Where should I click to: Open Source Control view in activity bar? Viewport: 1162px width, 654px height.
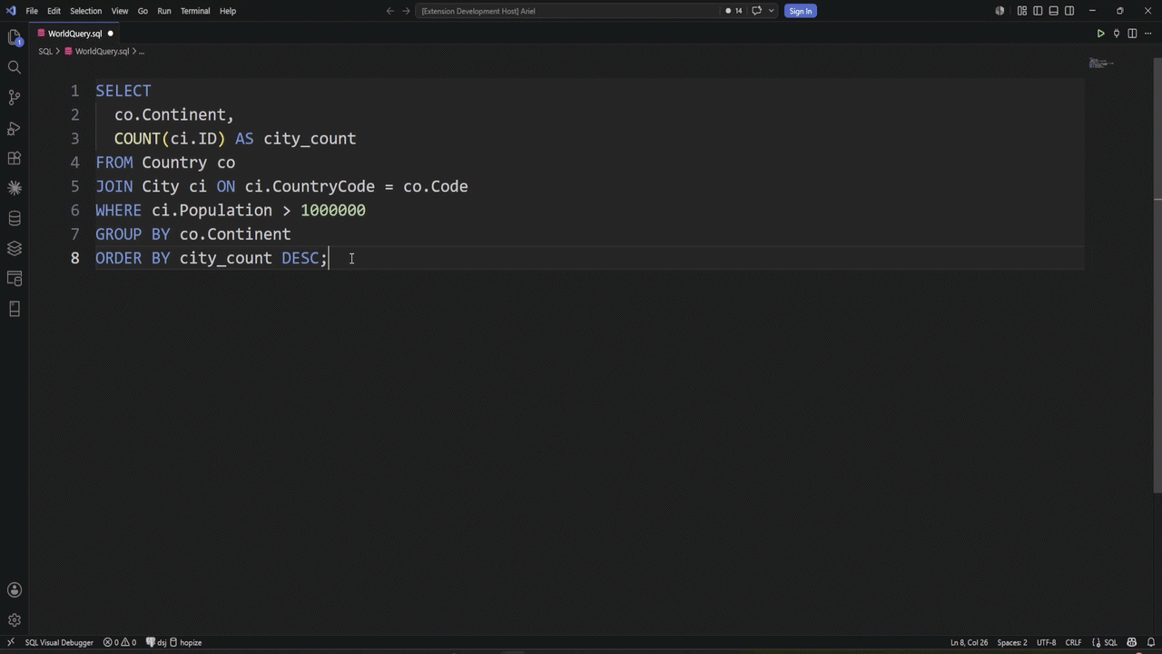point(15,97)
